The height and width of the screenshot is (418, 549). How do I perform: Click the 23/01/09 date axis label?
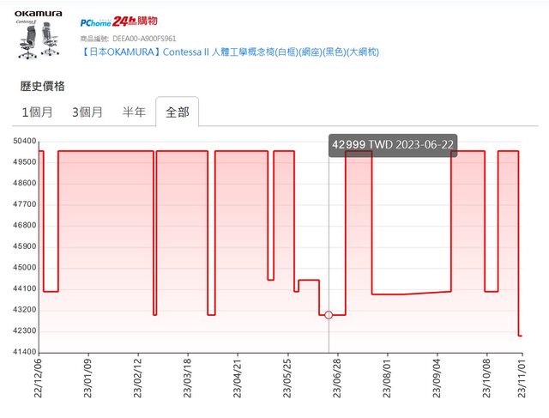88,378
